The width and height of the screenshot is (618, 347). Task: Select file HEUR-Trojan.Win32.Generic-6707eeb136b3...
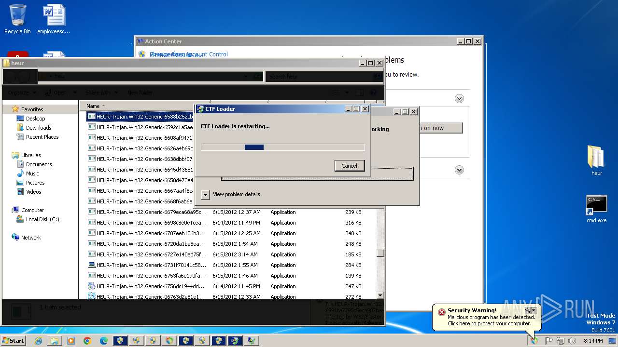coord(147,233)
